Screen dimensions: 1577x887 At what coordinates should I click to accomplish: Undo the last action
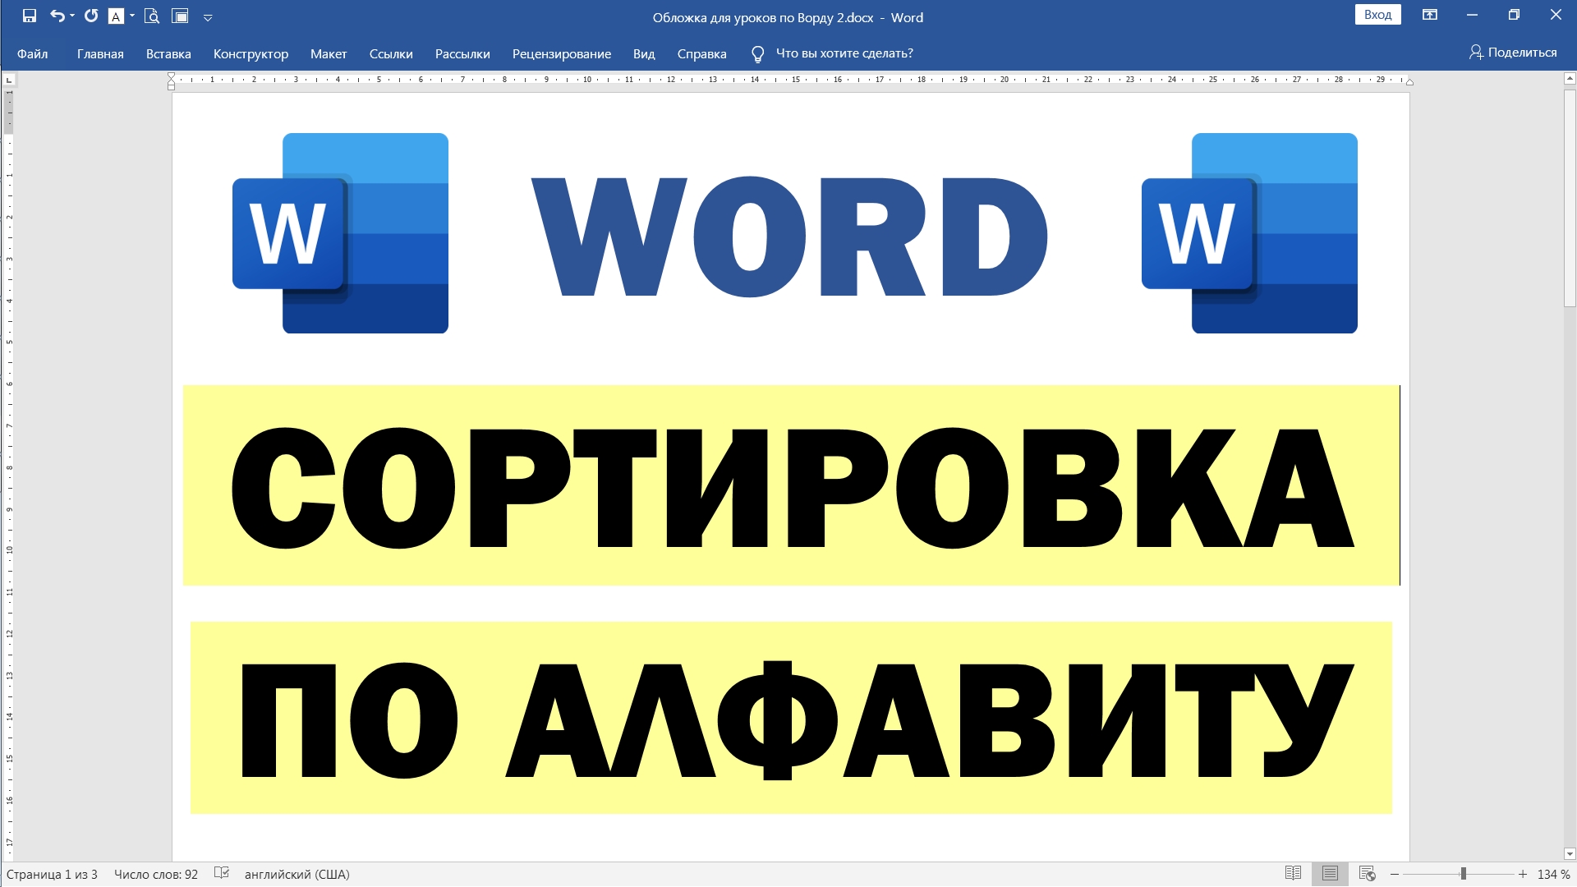click(x=56, y=16)
